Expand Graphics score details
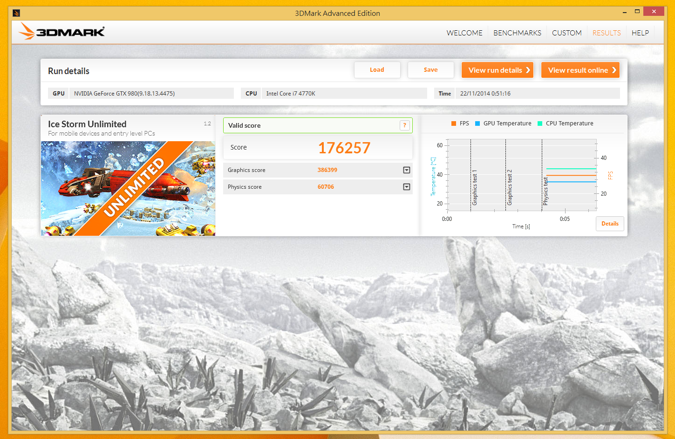 [407, 170]
